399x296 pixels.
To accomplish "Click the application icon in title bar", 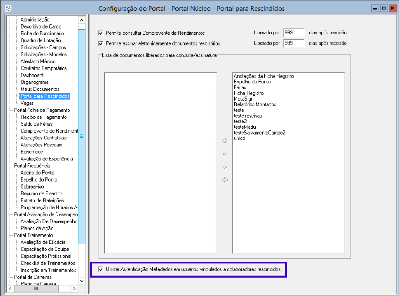I will coord(8,8).
